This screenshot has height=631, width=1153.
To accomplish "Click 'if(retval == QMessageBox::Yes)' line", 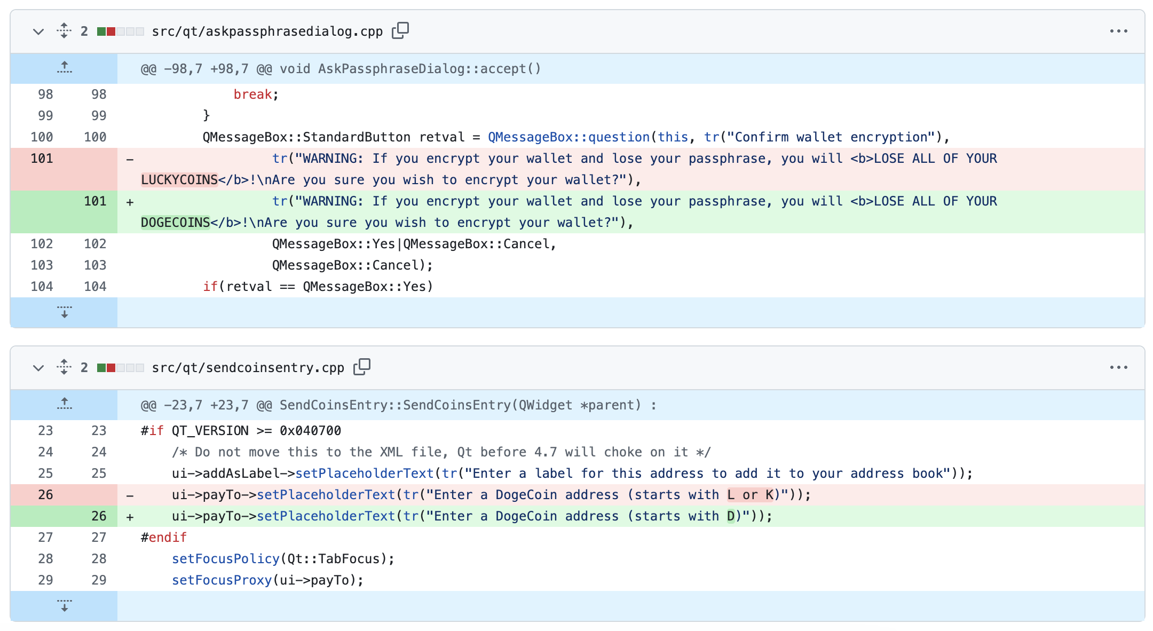I will click(318, 287).
